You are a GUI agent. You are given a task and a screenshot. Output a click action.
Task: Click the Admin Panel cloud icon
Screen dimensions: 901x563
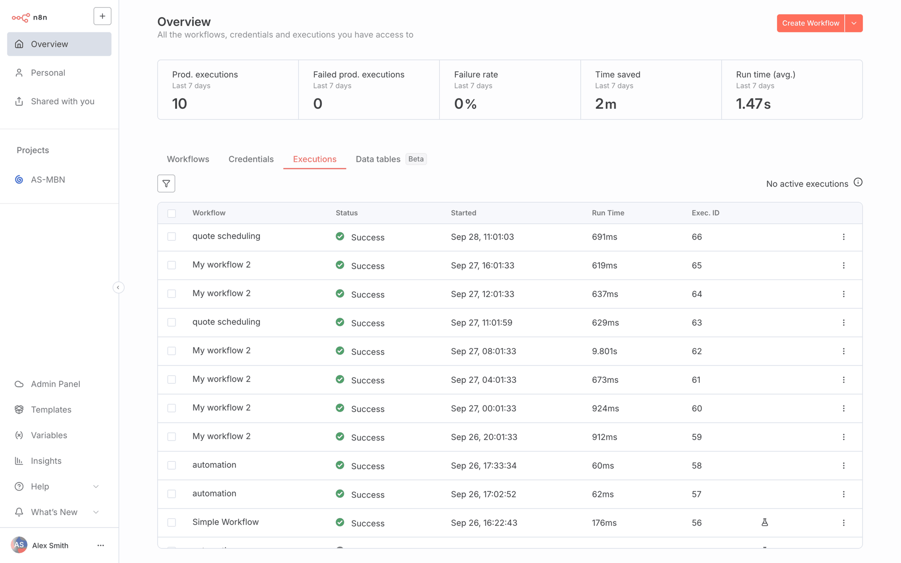coord(19,384)
